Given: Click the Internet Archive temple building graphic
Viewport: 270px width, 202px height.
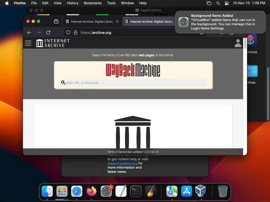Looking at the screenshot, I should (x=133, y=132).
